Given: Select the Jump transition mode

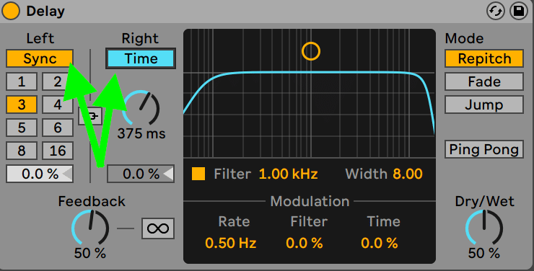Looking at the screenshot, I should pyautogui.click(x=484, y=105).
